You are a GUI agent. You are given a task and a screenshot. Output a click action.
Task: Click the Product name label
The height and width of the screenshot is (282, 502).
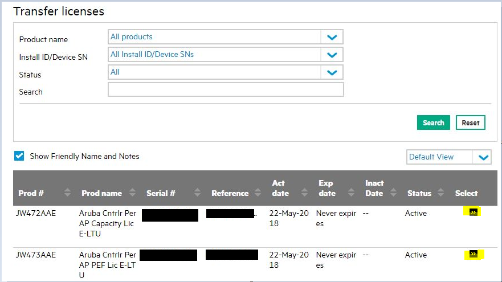coord(43,39)
